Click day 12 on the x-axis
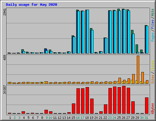The width and height of the screenshot is (156, 121). [x=59, y=118]
